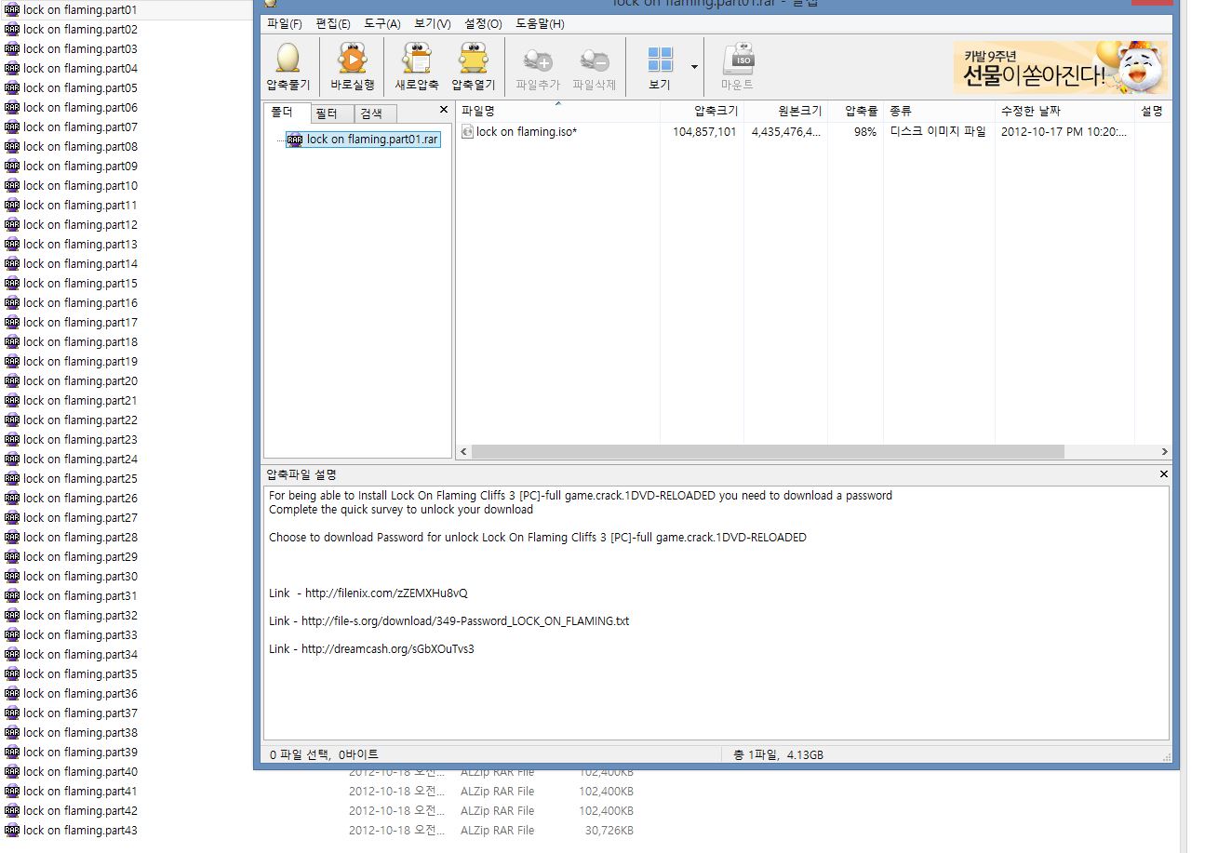Screen dimensions: 1218x853
Task: Close the 압축파일 설명 panel
Action: (x=1164, y=474)
